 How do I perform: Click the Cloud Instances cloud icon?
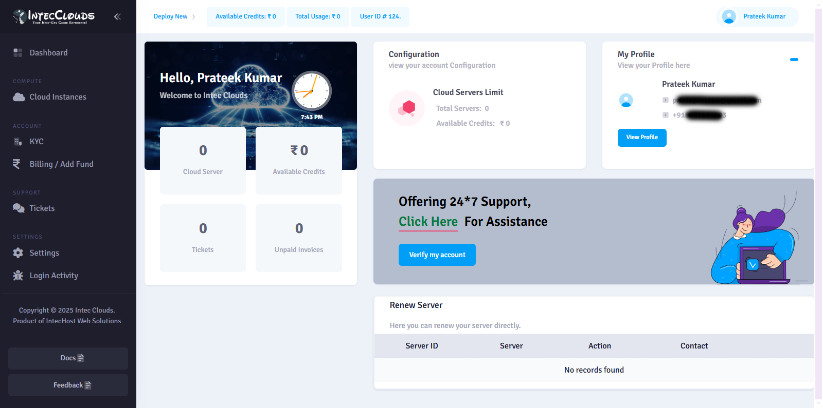pos(19,97)
